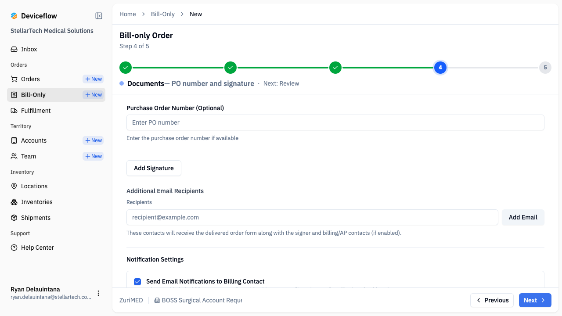Screen dimensions: 562x316
Task: Open Inbox via its tray icon
Action: click(x=14, y=49)
